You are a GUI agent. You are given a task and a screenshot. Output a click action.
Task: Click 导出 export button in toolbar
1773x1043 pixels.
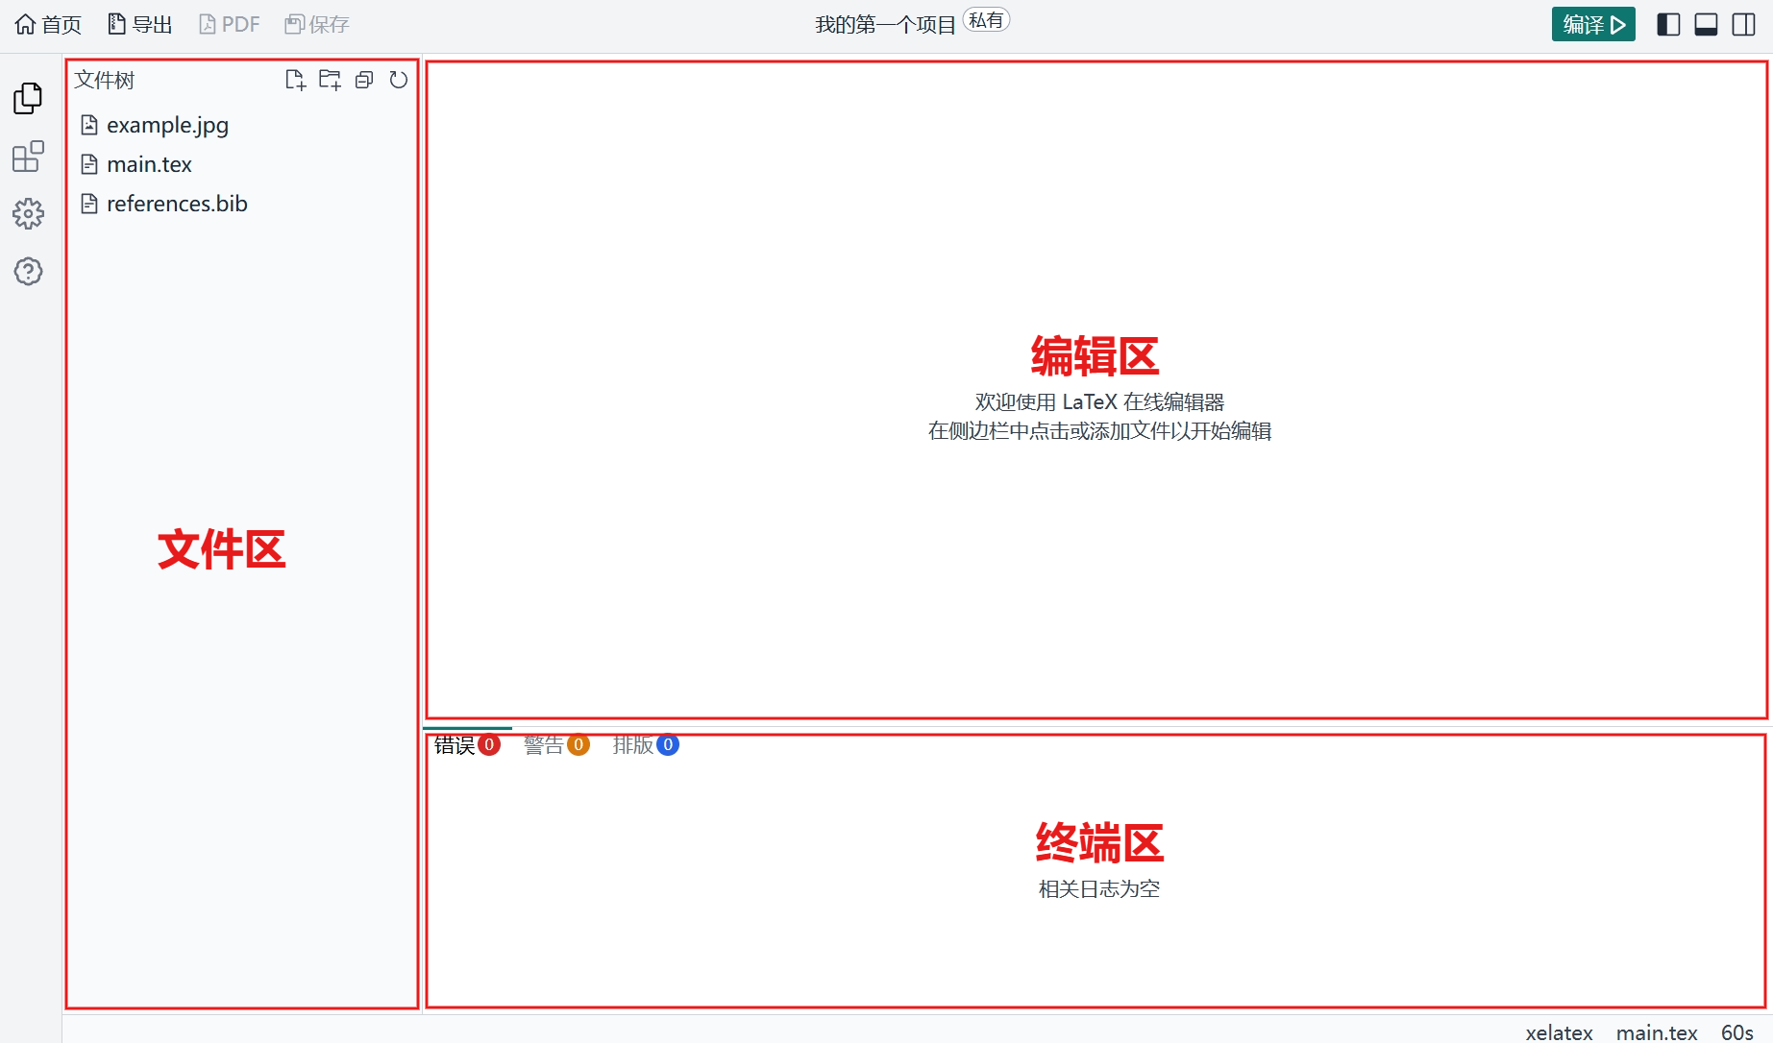(139, 25)
